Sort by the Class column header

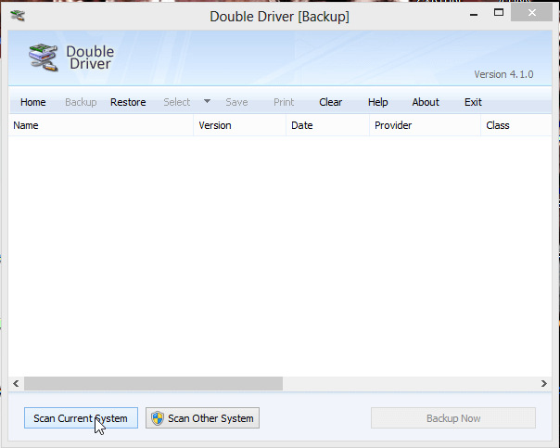point(516,125)
